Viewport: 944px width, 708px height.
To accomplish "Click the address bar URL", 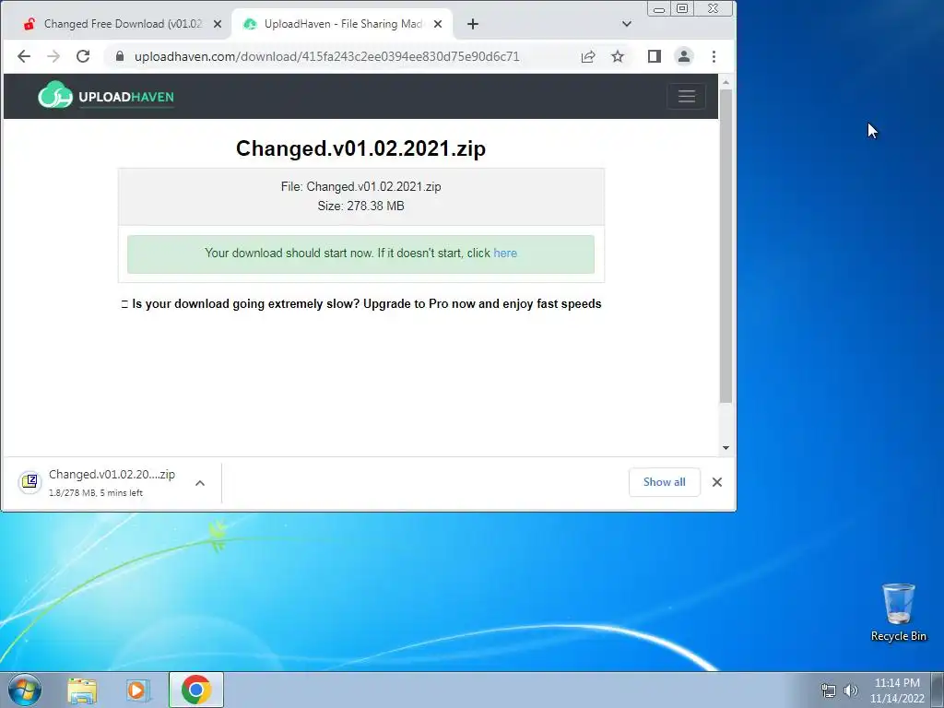I will click(327, 56).
